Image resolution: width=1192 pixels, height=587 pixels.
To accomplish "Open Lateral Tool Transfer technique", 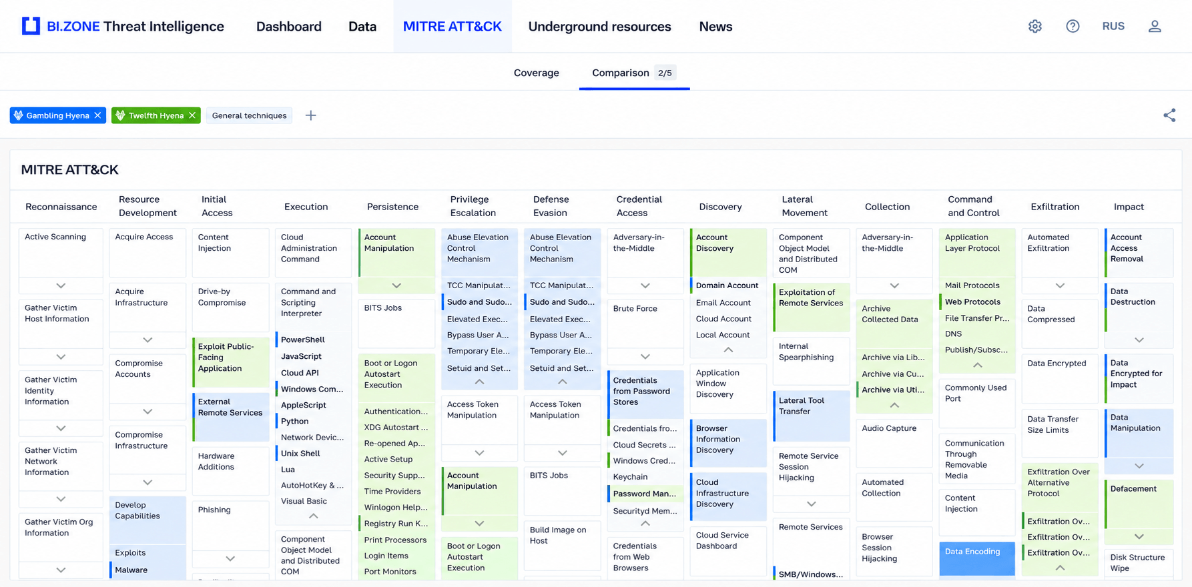I will coord(811,416).
